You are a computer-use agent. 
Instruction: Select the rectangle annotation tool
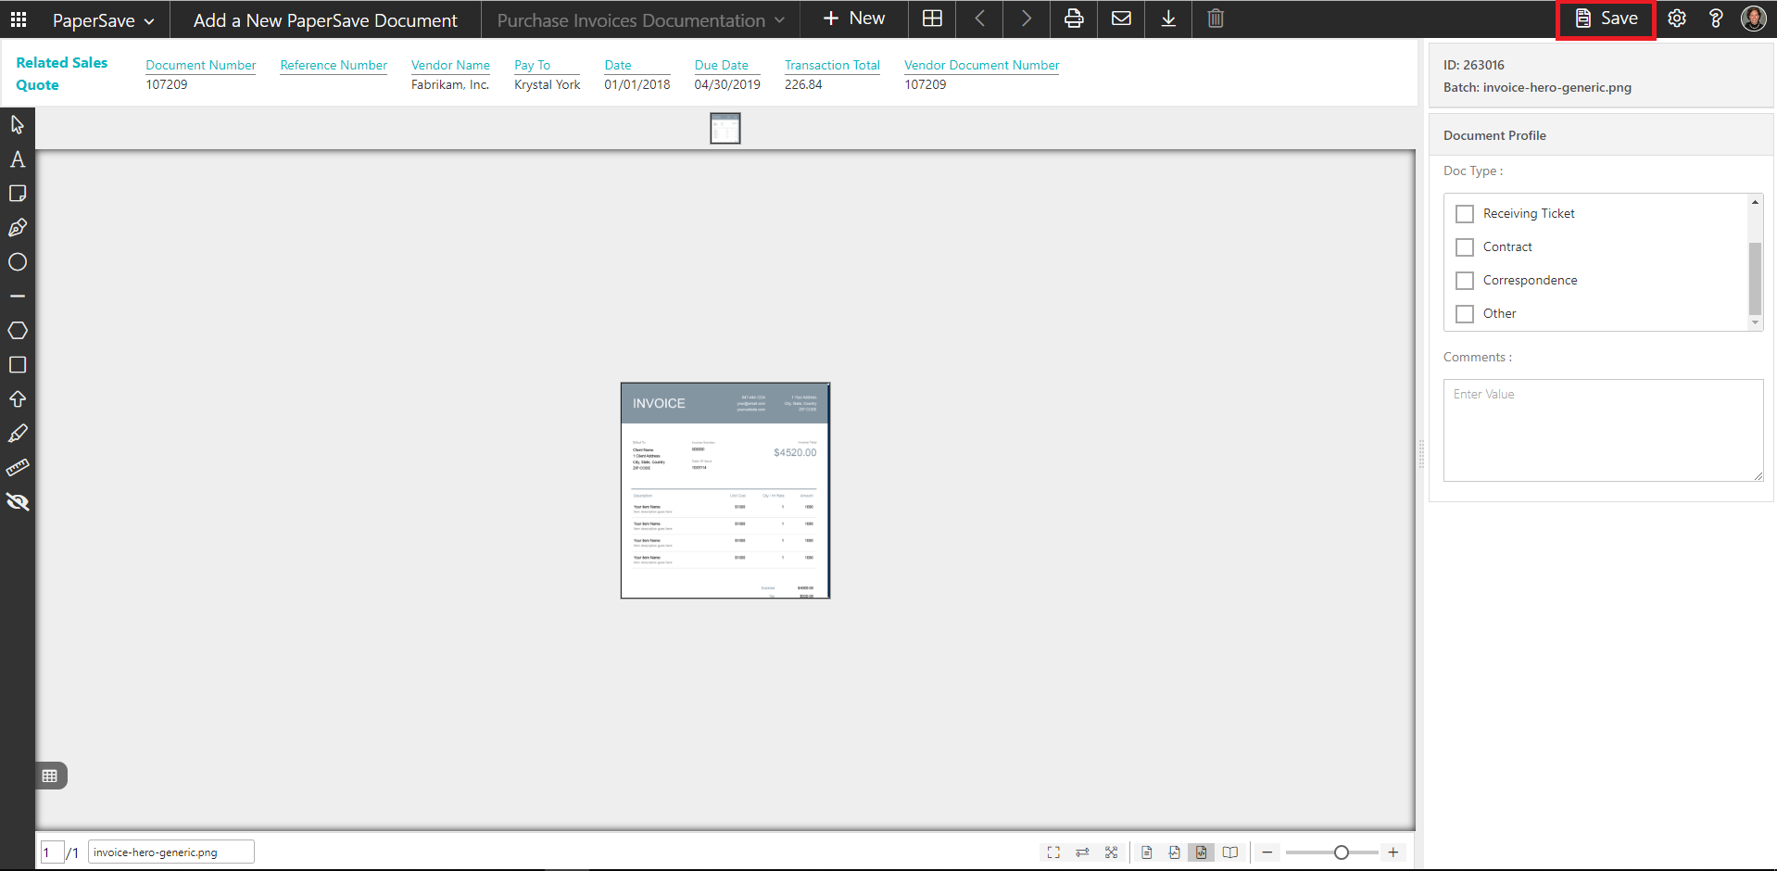18,365
